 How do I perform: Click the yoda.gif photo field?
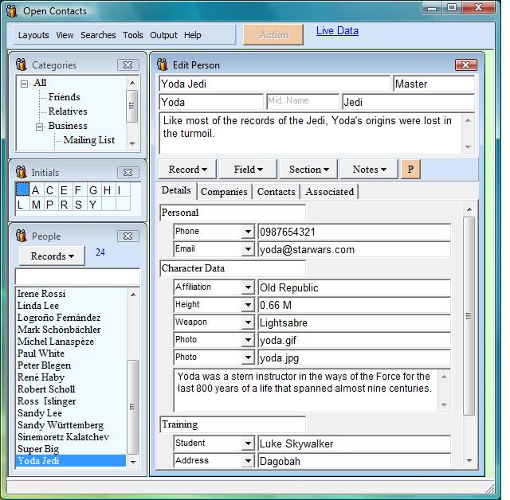tap(354, 340)
